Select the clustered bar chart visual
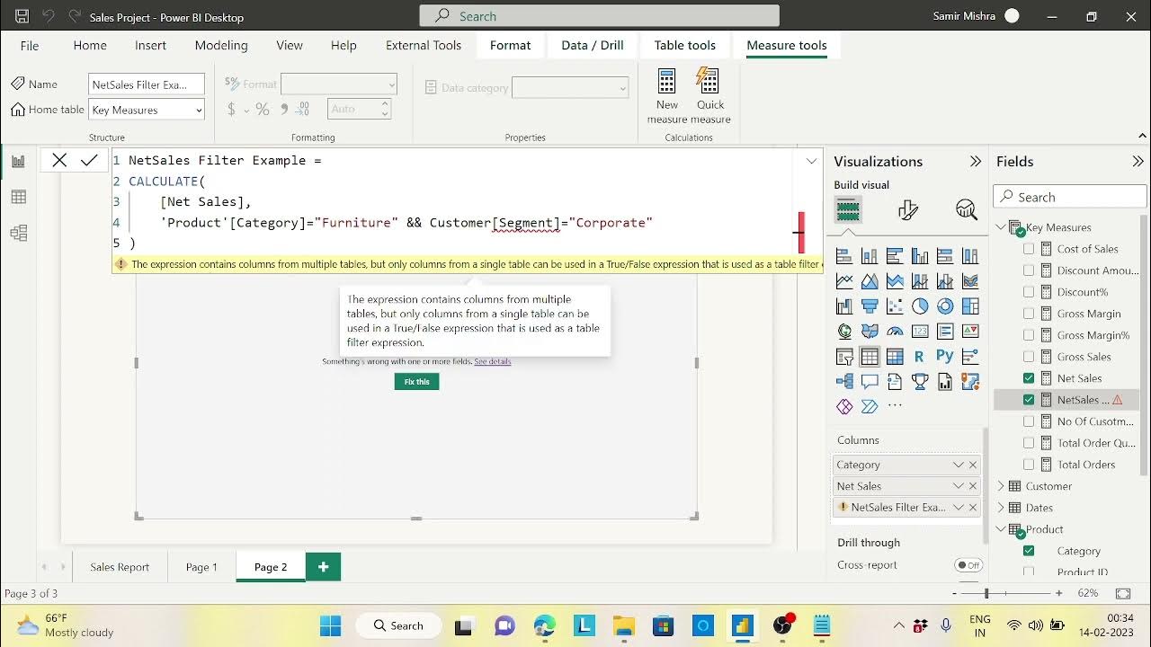Image resolution: width=1151 pixels, height=647 pixels. tap(895, 256)
